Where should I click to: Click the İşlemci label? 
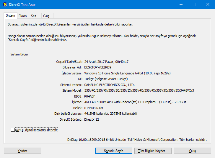pos(77,102)
